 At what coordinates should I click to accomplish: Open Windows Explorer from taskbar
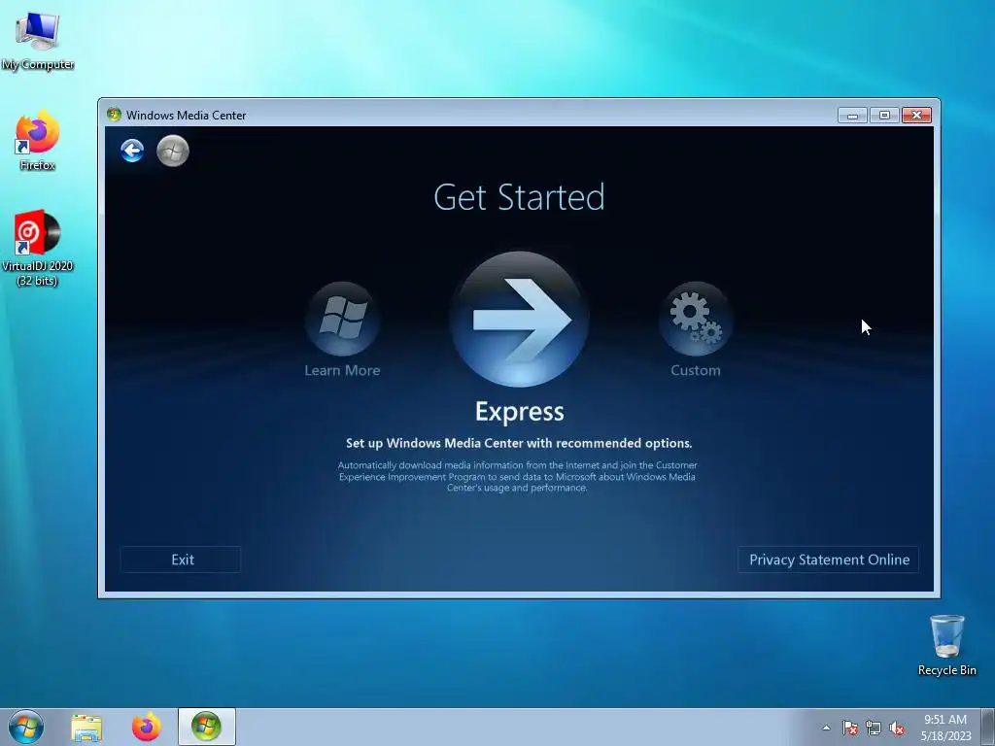pyautogui.click(x=86, y=728)
